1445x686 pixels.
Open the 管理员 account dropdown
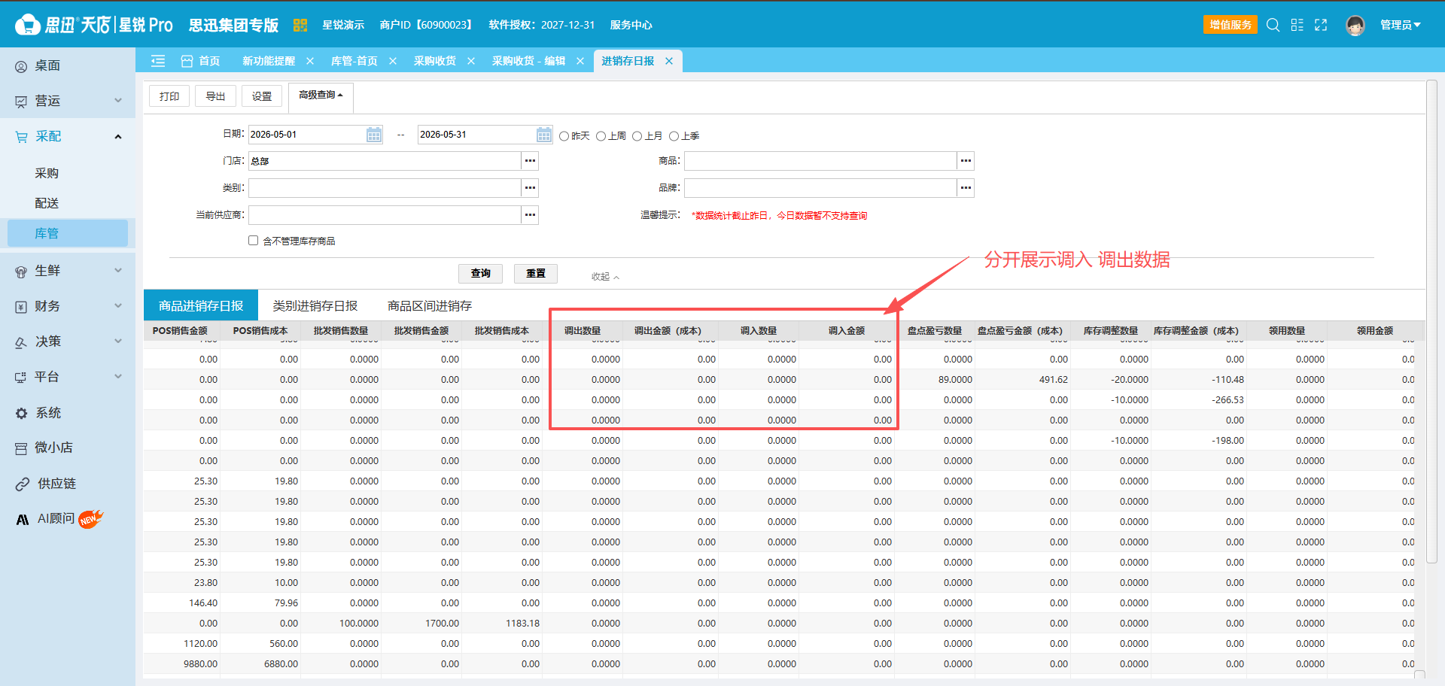[1400, 25]
